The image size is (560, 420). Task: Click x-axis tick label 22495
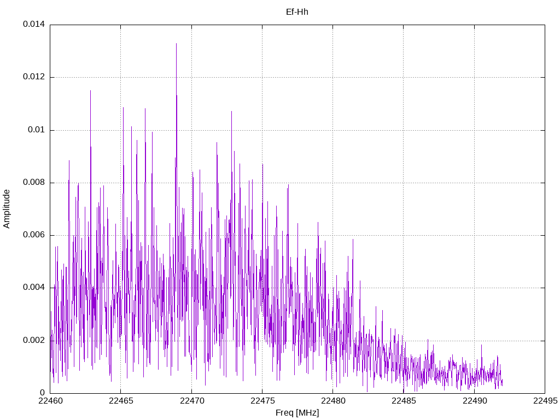click(x=545, y=401)
